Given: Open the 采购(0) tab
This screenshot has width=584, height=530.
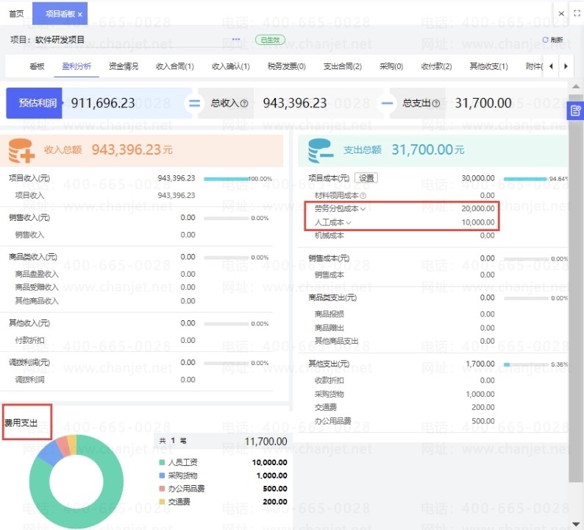Looking at the screenshot, I should tap(391, 66).
